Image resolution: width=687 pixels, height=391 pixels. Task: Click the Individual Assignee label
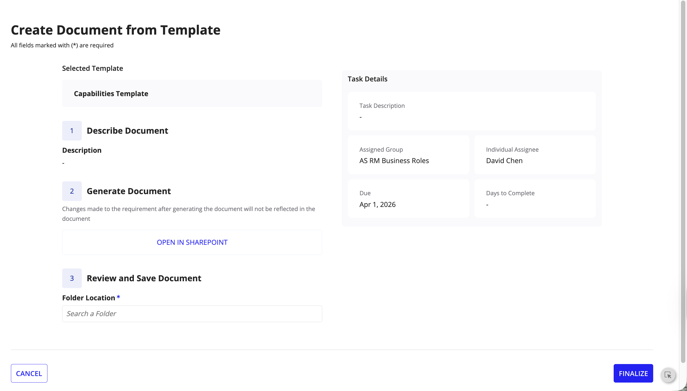click(512, 149)
